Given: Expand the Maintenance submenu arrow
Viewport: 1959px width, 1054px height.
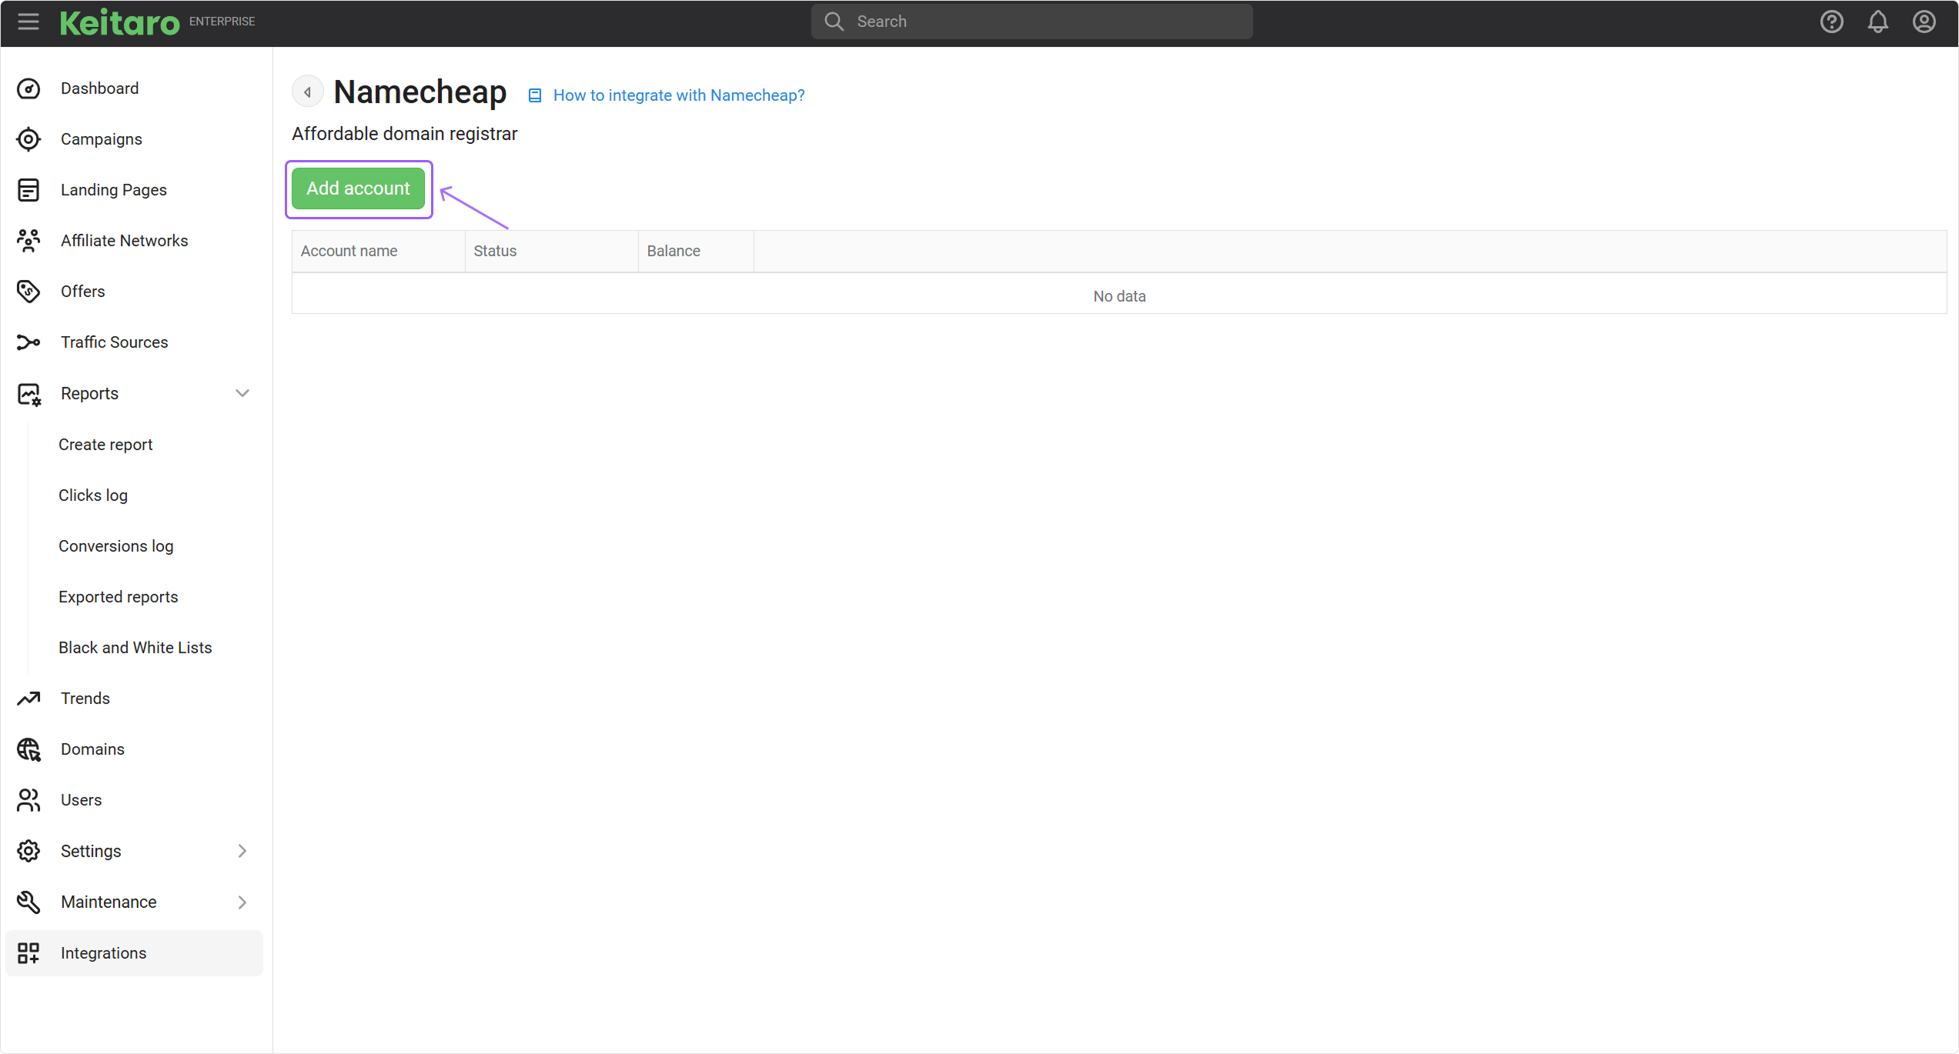Looking at the screenshot, I should (242, 902).
